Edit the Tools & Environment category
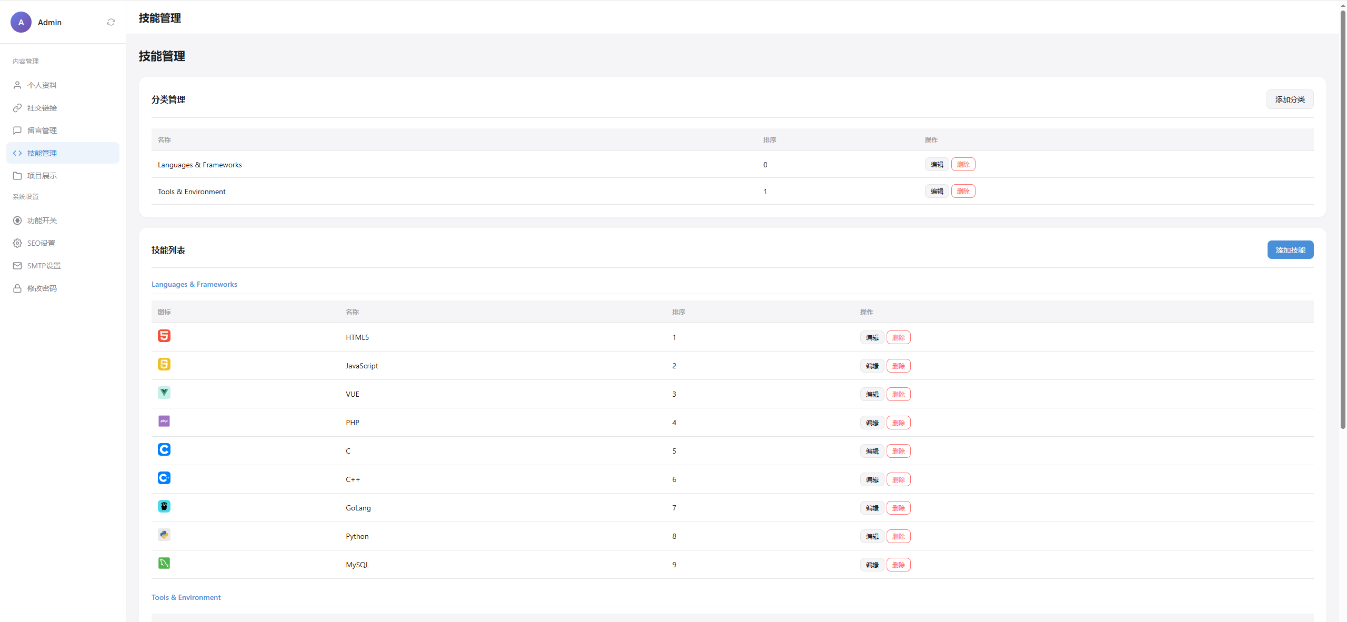Screen dimensions: 1347x622 (937, 192)
